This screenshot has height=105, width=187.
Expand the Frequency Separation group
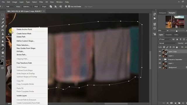click(x=163, y=60)
